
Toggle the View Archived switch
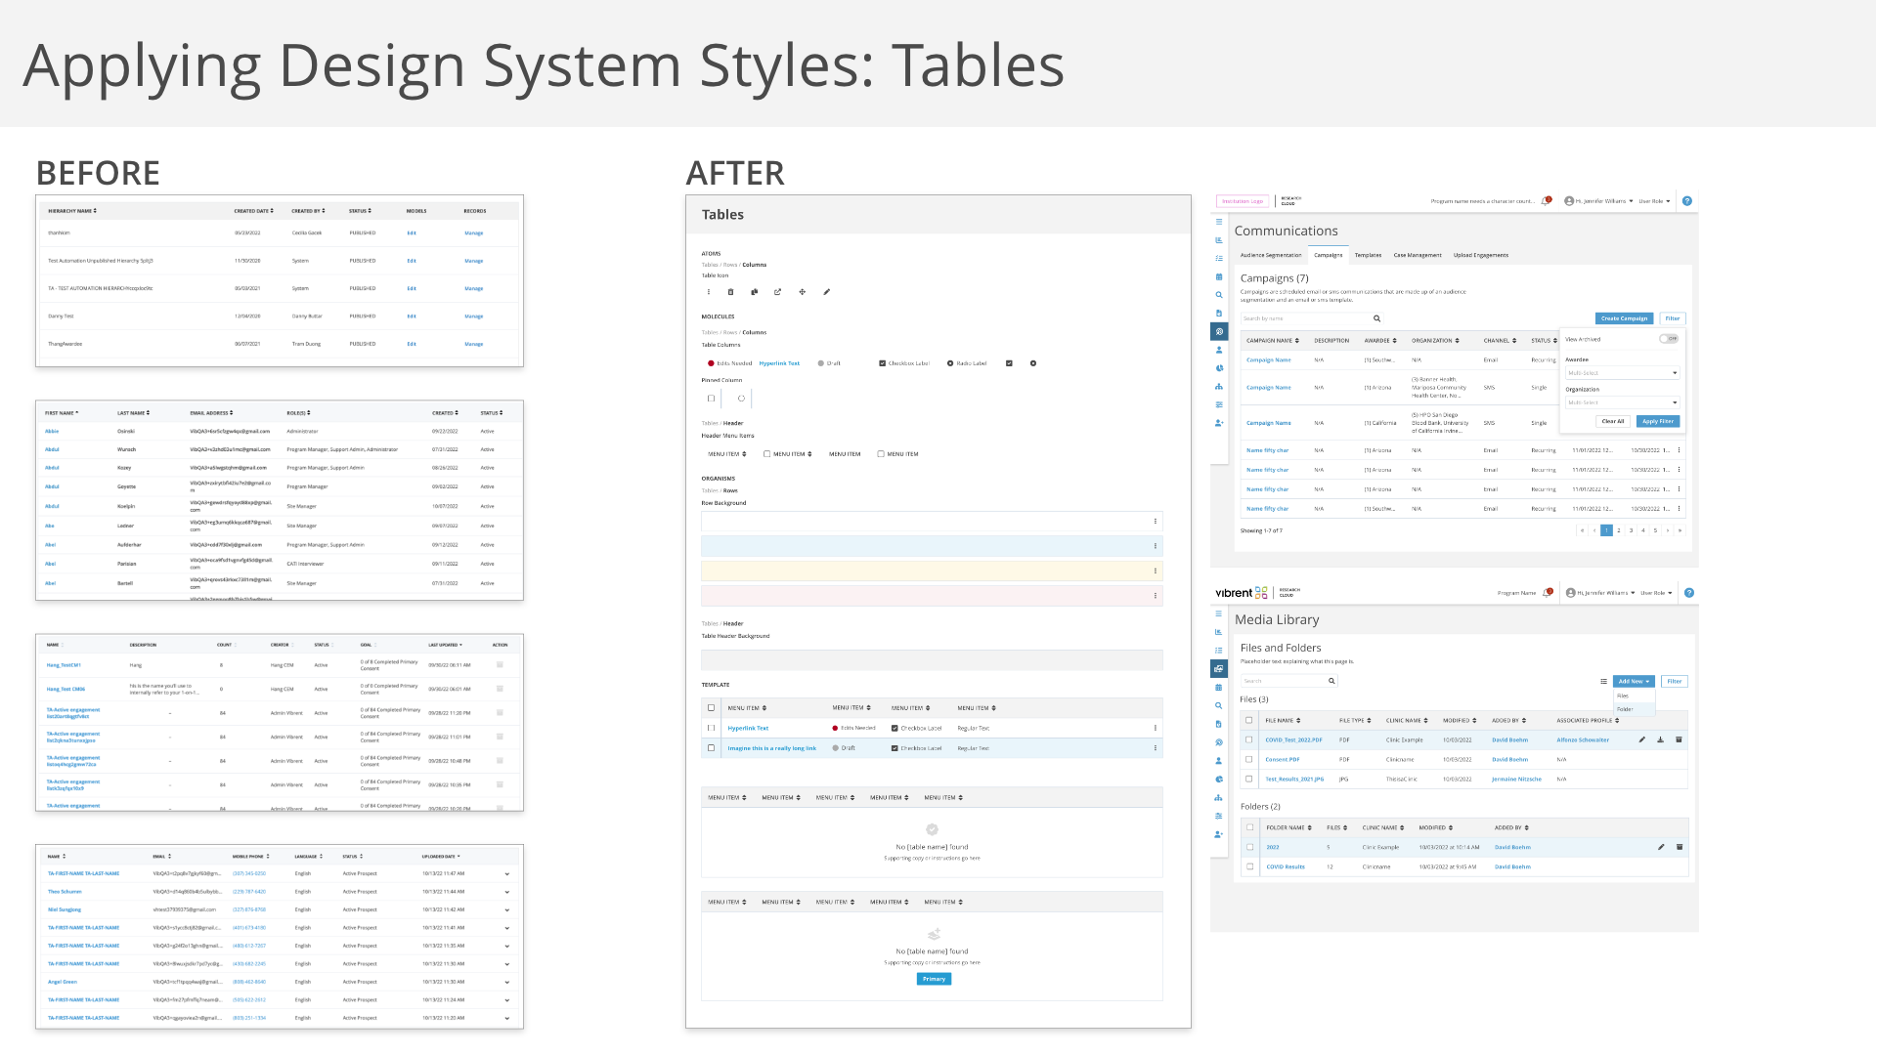pyautogui.click(x=1668, y=339)
